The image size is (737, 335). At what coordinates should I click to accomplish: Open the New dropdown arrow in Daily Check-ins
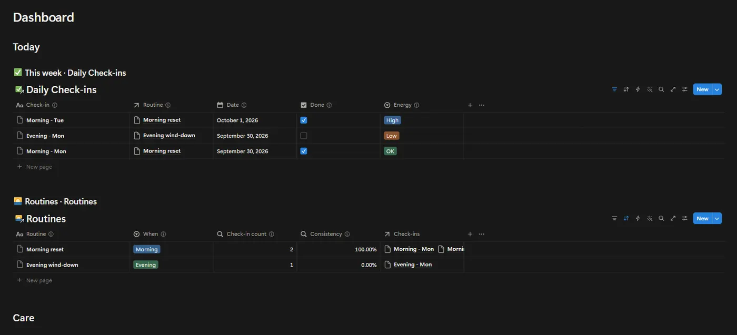[717, 89]
